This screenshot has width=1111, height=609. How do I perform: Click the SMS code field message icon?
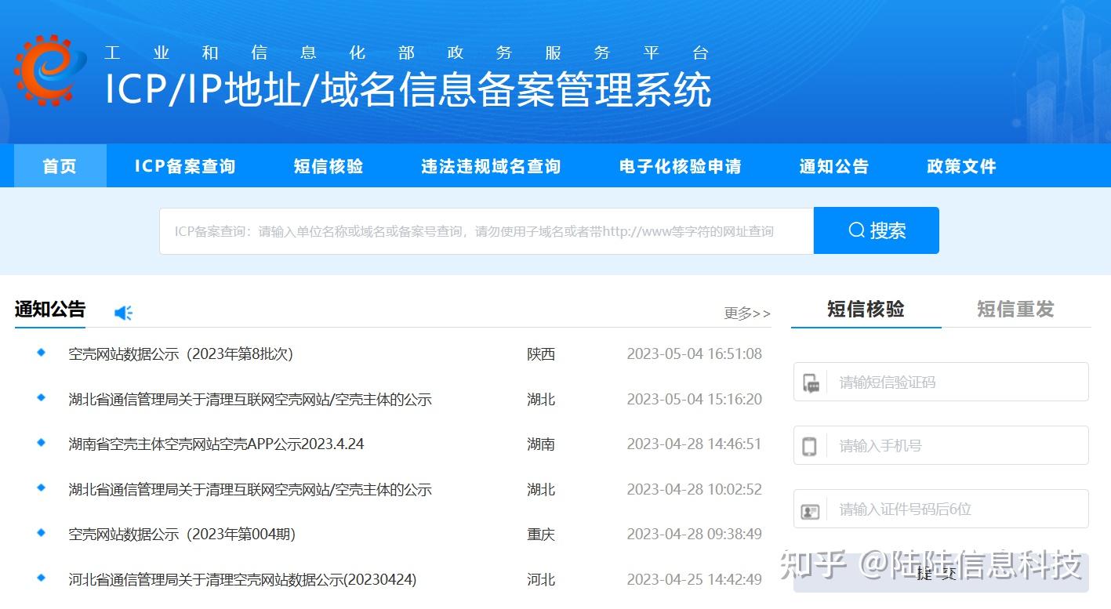(x=811, y=383)
